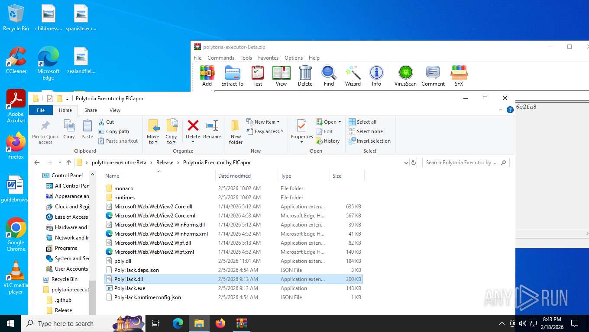The width and height of the screenshot is (589, 332).
Task: Click History in the Open group
Action: [x=328, y=141]
